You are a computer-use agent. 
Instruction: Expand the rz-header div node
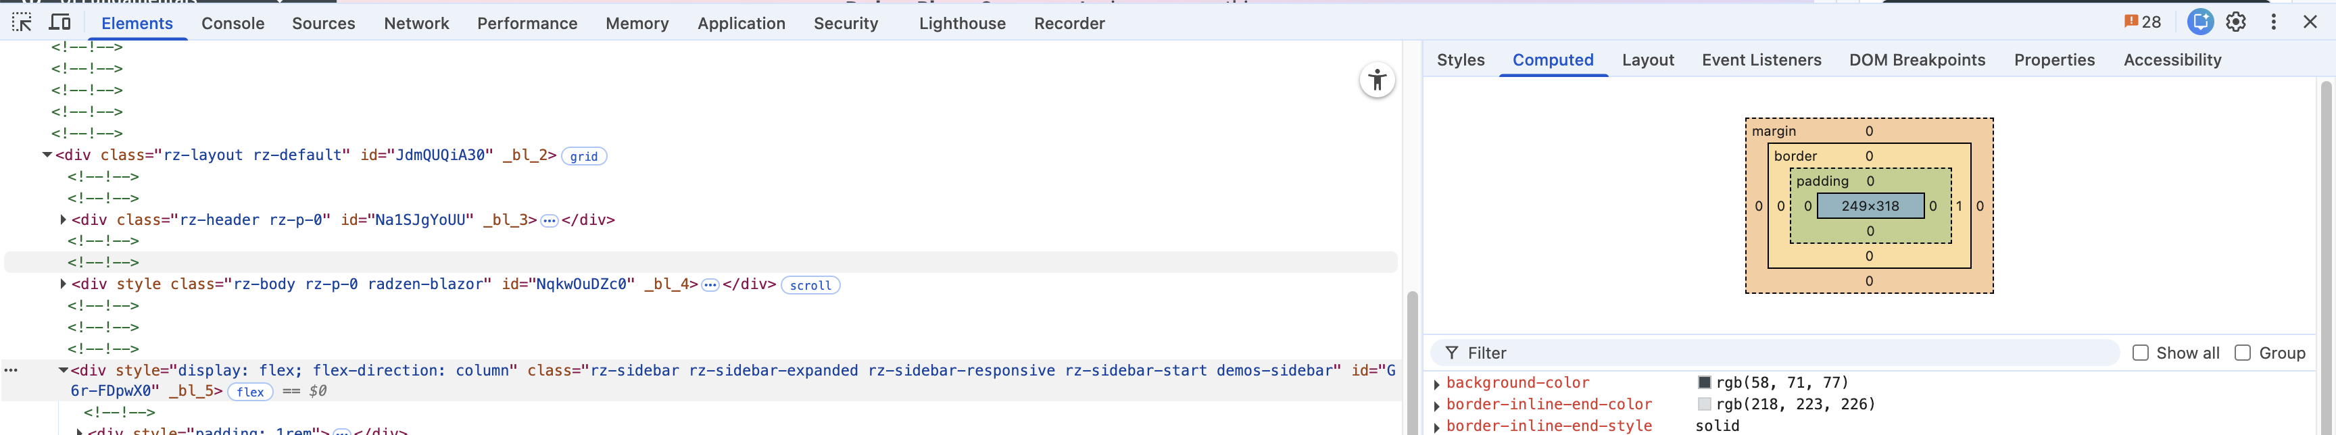pos(63,220)
